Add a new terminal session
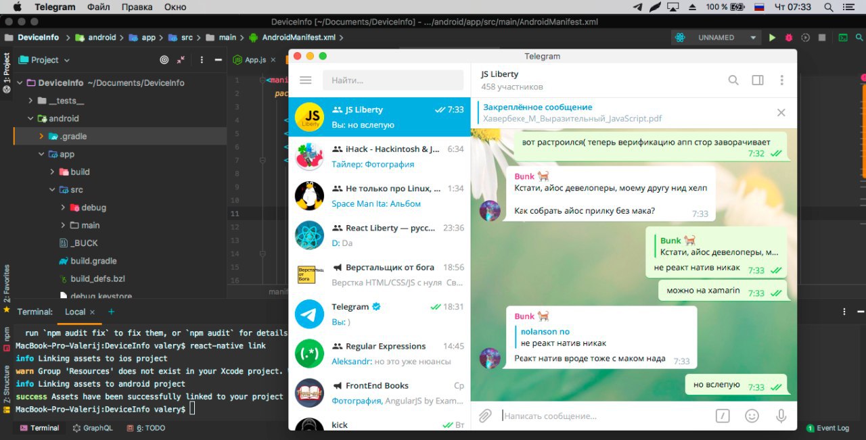866x440 pixels. 112,312
